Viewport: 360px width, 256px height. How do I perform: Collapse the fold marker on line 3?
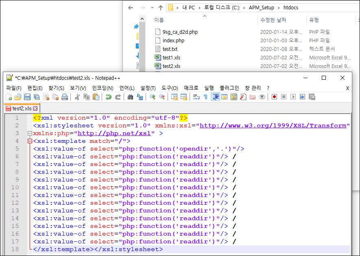click(x=30, y=133)
